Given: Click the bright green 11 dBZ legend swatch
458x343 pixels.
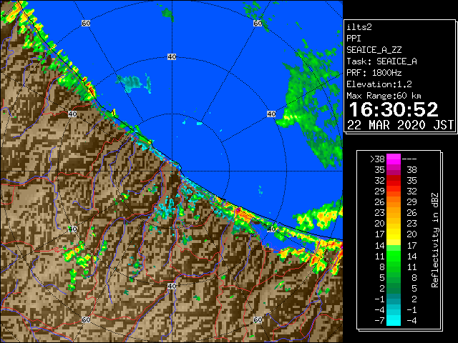Looking at the screenshot, I should click(394, 256).
